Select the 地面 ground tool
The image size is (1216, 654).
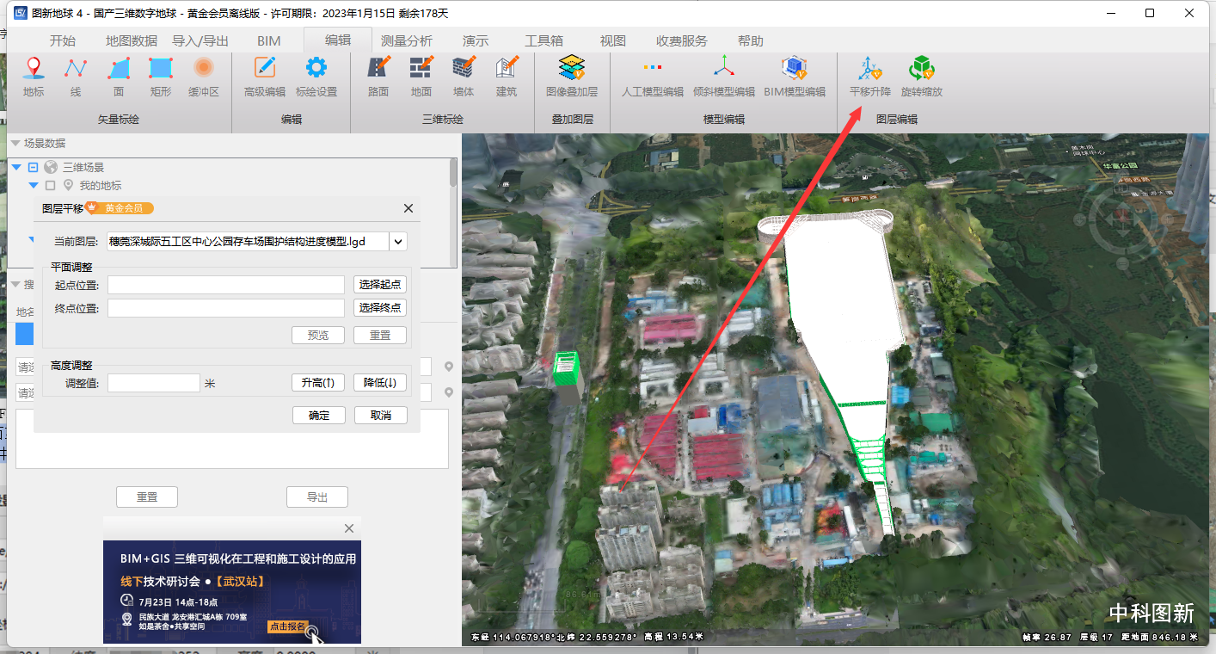coord(421,77)
